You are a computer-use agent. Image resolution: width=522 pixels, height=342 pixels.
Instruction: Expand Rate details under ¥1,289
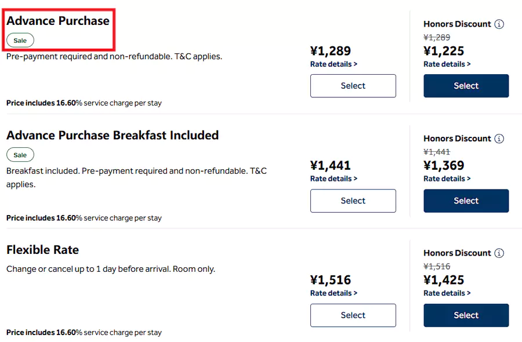[333, 64]
